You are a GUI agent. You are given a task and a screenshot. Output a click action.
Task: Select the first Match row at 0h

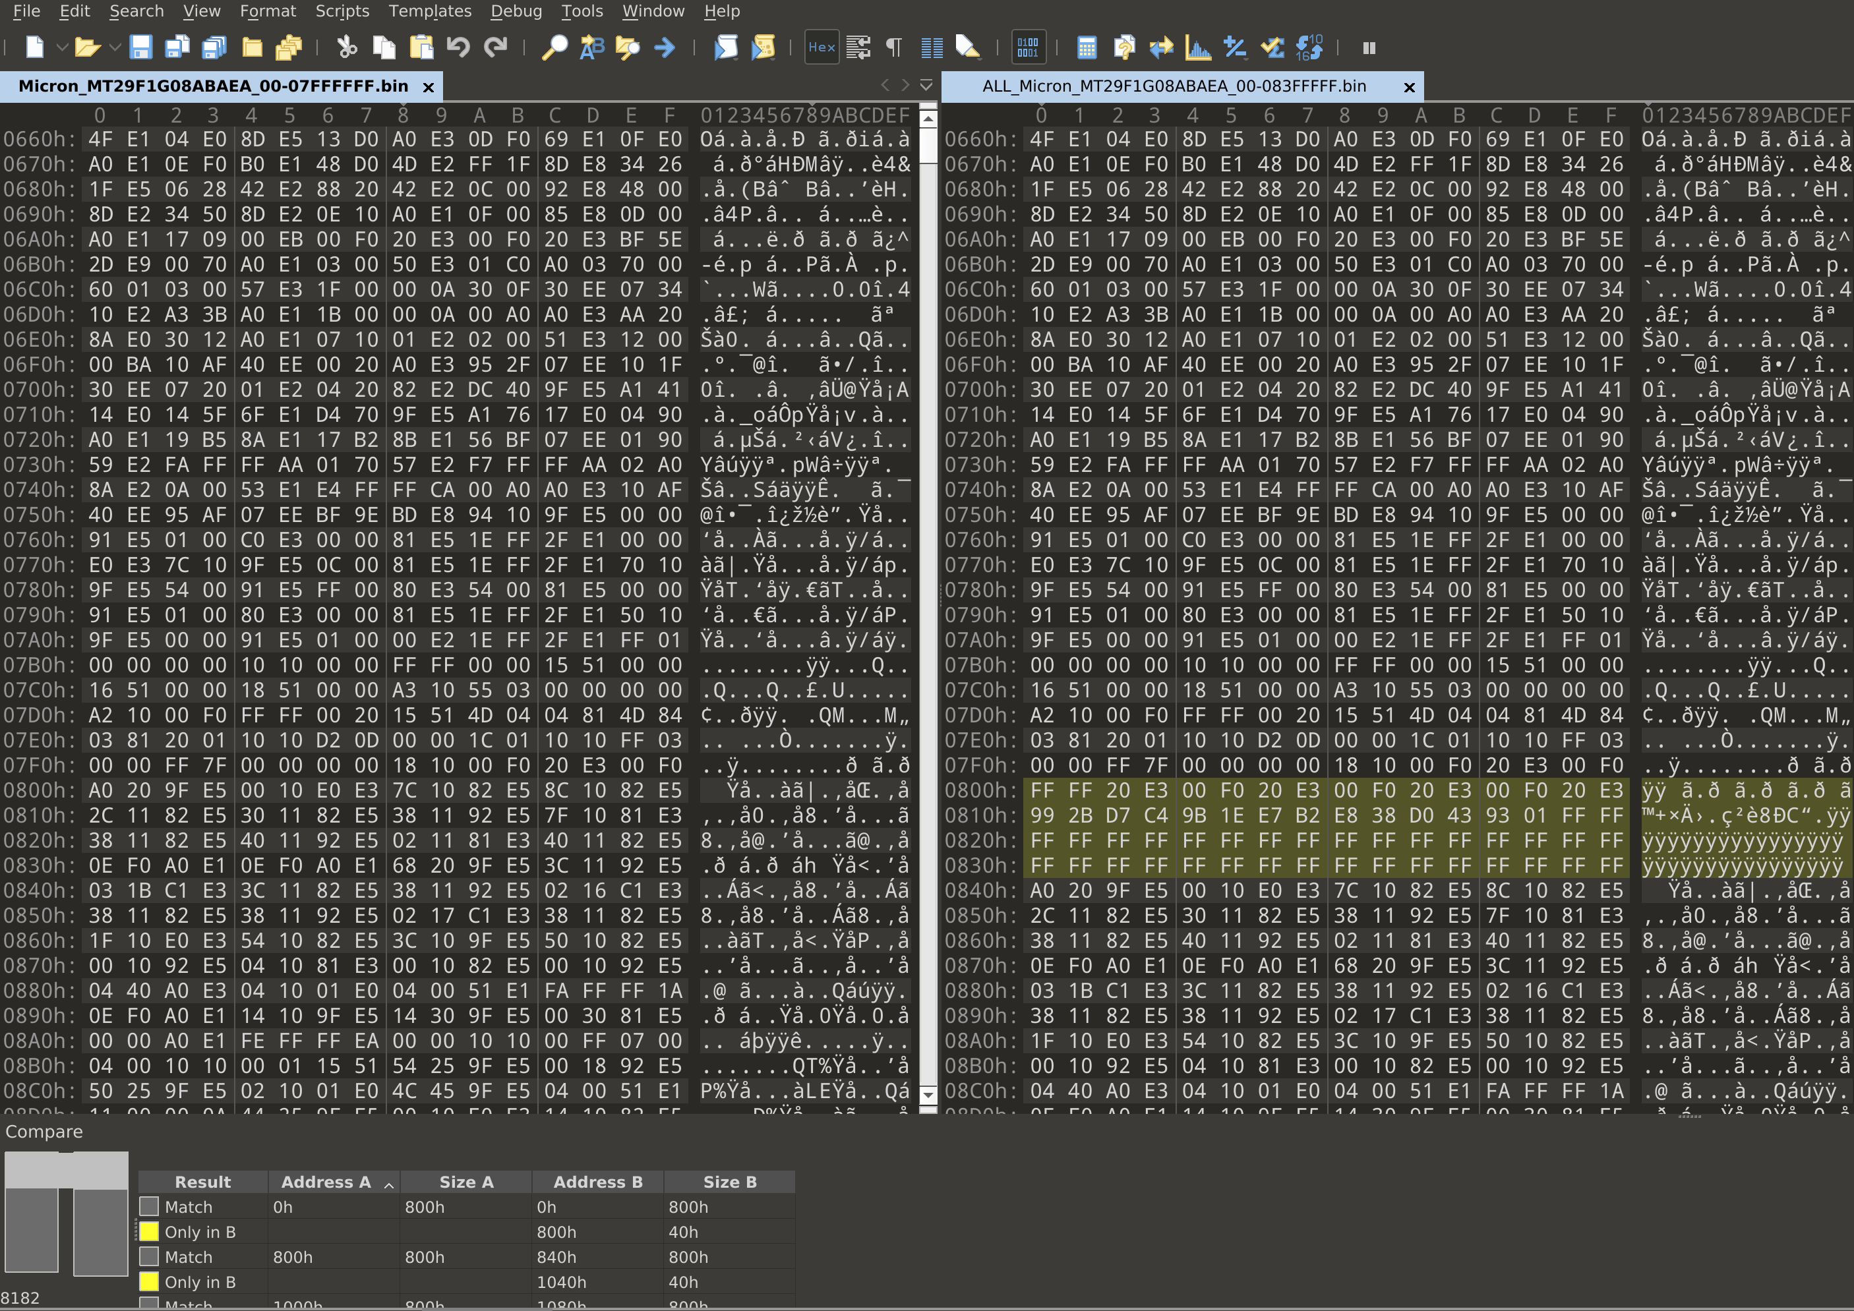click(467, 1207)
